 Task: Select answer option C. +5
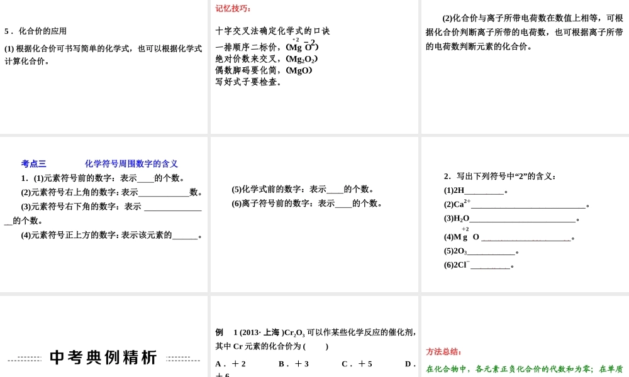coord(357,364)
